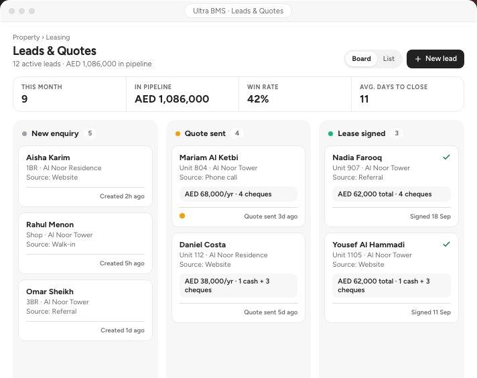The image size is (477, 378).
Task: Click Created 2h ago on Aisha Karim card
Action: click(x=122, y=196)
